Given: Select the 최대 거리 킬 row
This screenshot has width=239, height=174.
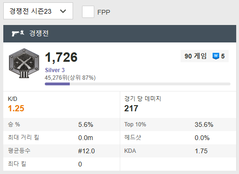Looking at the screenshot, I should pyautogui.click(x=61, y=138).
